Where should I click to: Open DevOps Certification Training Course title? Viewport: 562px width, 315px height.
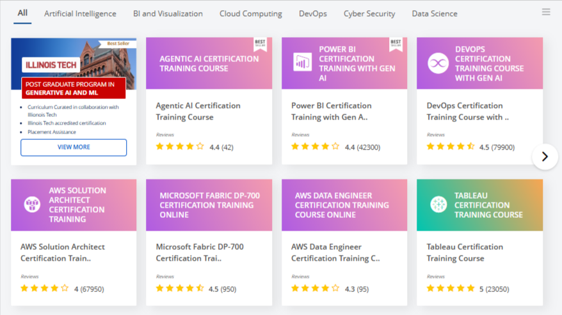(467, 111)
